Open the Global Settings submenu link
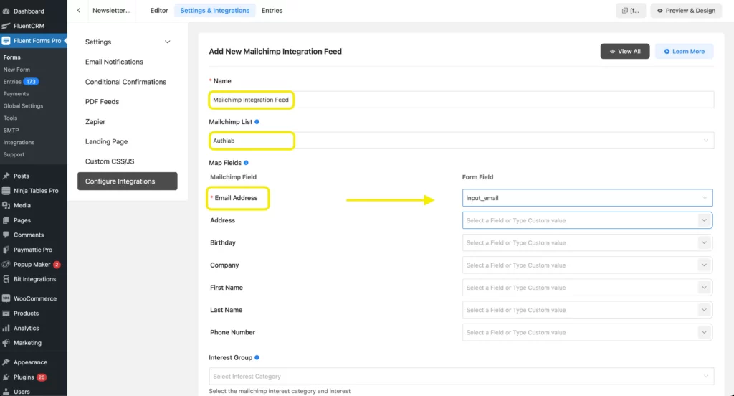Viewport: 734px width, 396px height. pos(23,106)
